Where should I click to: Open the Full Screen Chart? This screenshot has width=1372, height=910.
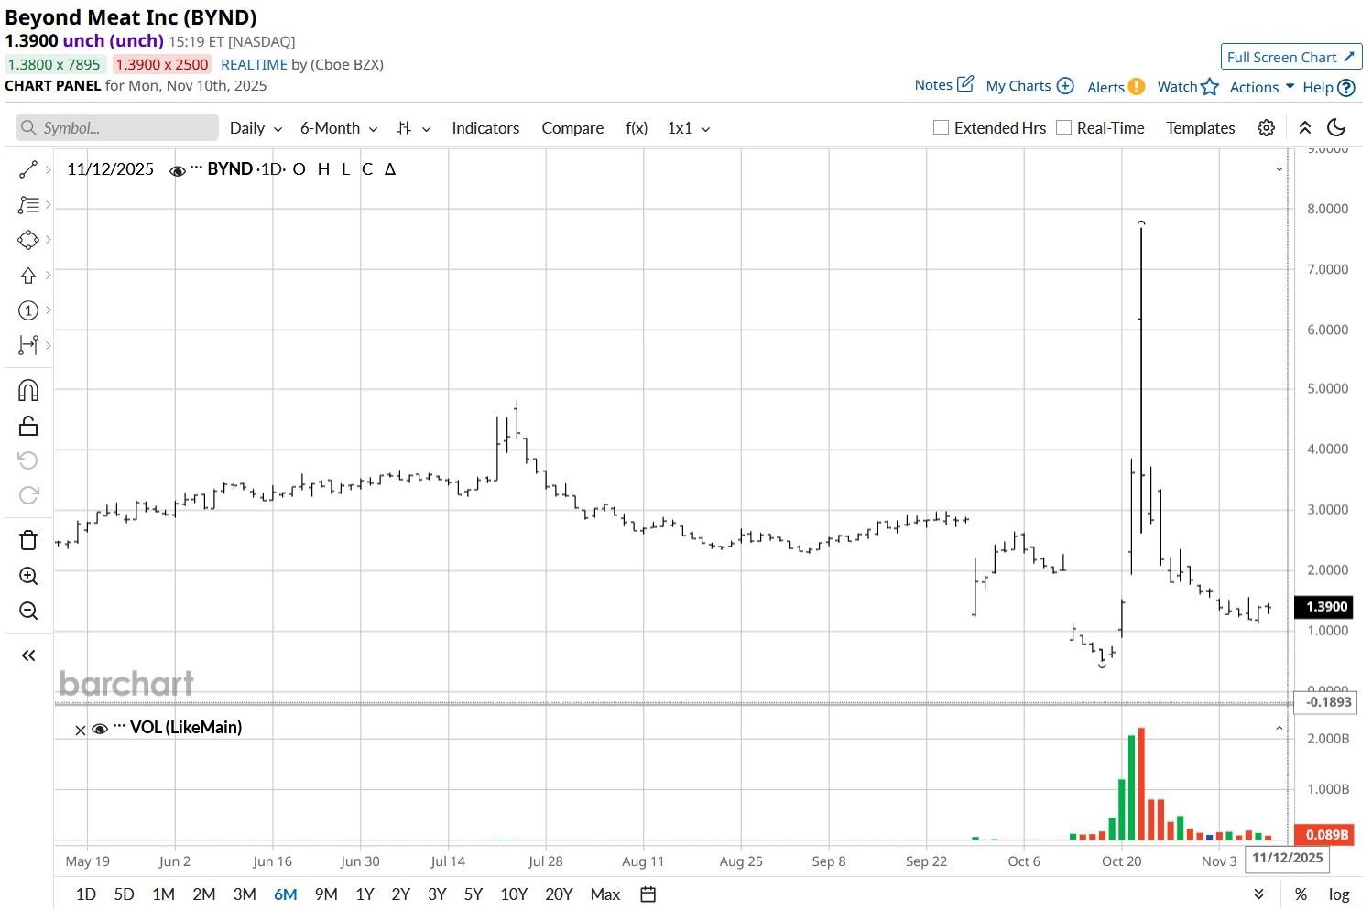point(1291,57)
